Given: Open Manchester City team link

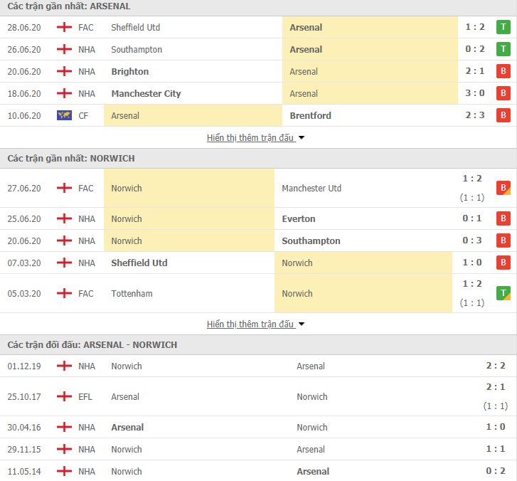Looking at the screenshot, I should (146, 94).
